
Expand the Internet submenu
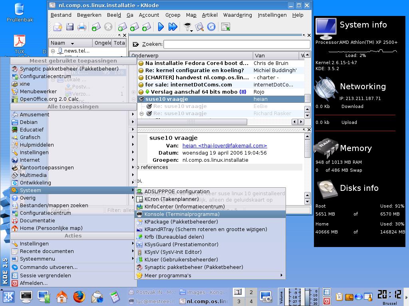(73, 160)
